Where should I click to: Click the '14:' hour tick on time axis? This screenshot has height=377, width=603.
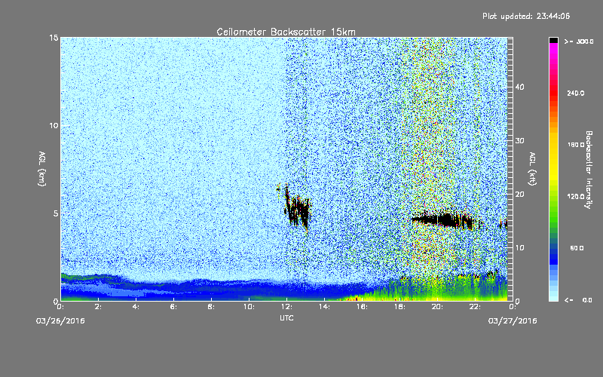tap(324, 307)
